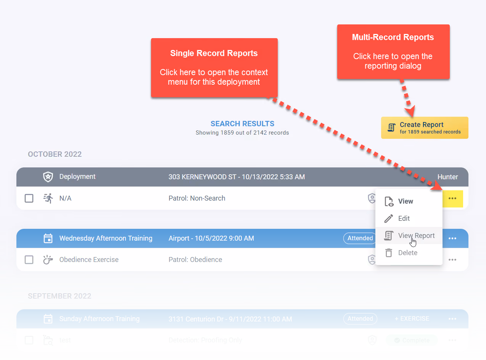Click 'Obedience Exercise' row label
This screenshot has width=486, height=360.
tap(89, 260)
